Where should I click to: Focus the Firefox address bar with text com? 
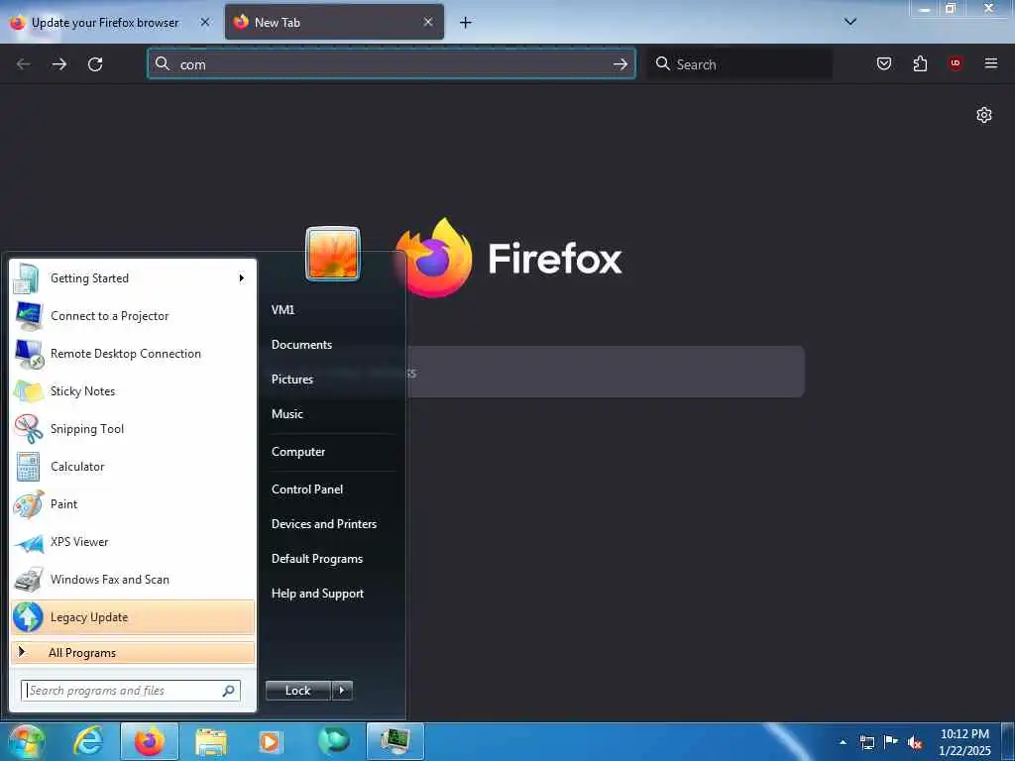[x=391, y=64]
